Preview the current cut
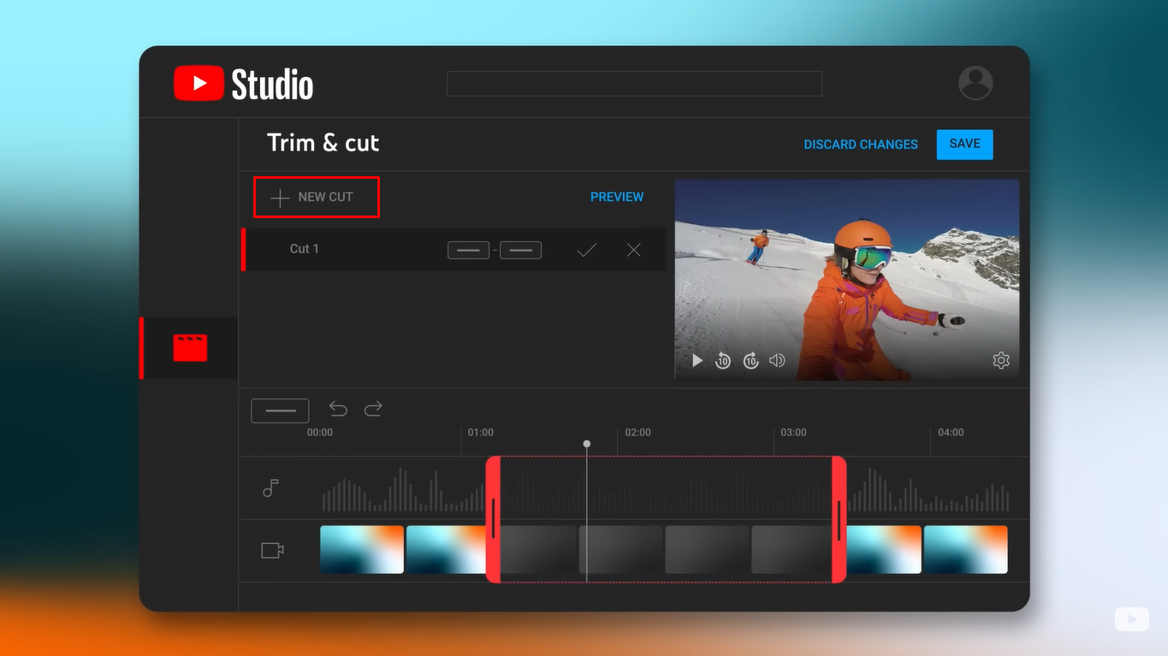The height and width of the screenshot is (656, 1168). click(617, 197)
